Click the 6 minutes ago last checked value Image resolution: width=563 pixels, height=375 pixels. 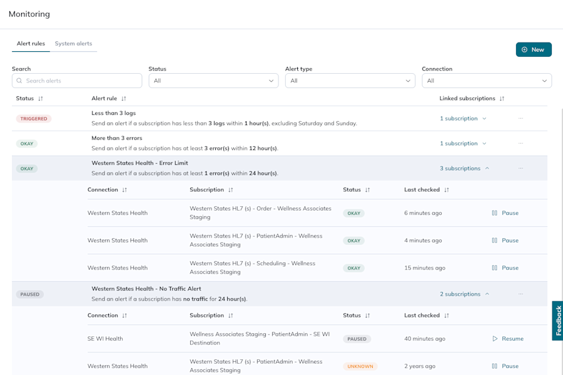point(423,213)
